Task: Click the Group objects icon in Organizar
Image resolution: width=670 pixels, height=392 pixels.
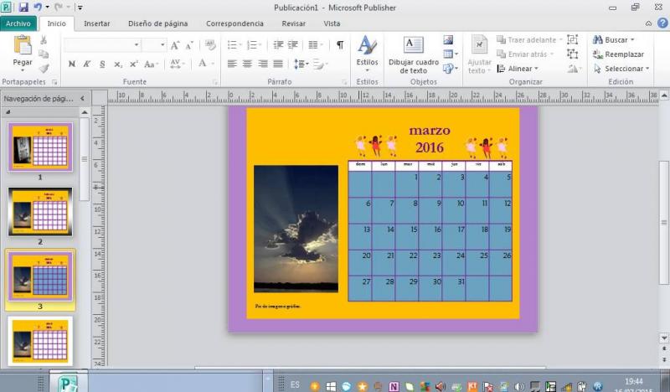Action: 573,39
